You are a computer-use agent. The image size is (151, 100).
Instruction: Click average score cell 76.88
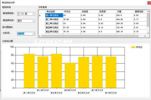coord(72,19)
